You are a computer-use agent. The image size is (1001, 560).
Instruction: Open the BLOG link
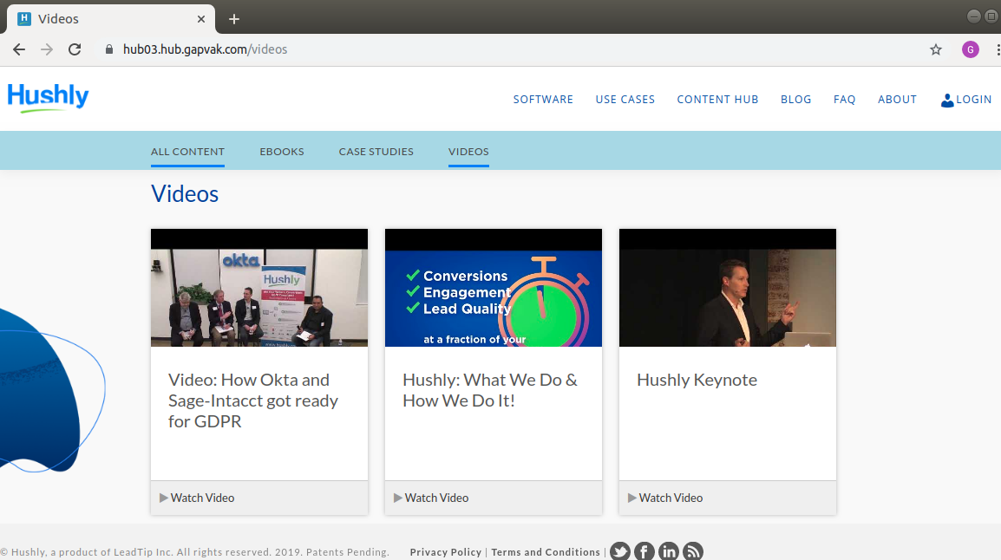(796, 100)
